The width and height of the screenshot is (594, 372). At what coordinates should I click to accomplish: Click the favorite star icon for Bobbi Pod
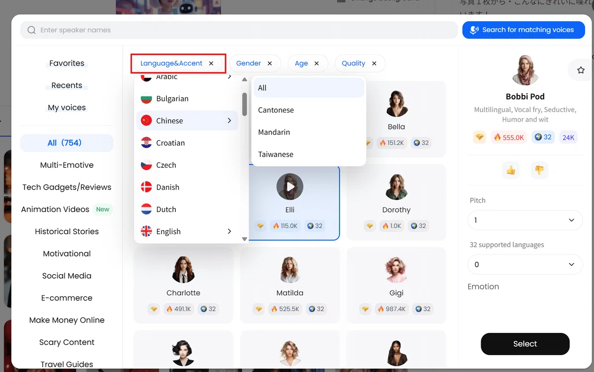(x=581, y=71)
